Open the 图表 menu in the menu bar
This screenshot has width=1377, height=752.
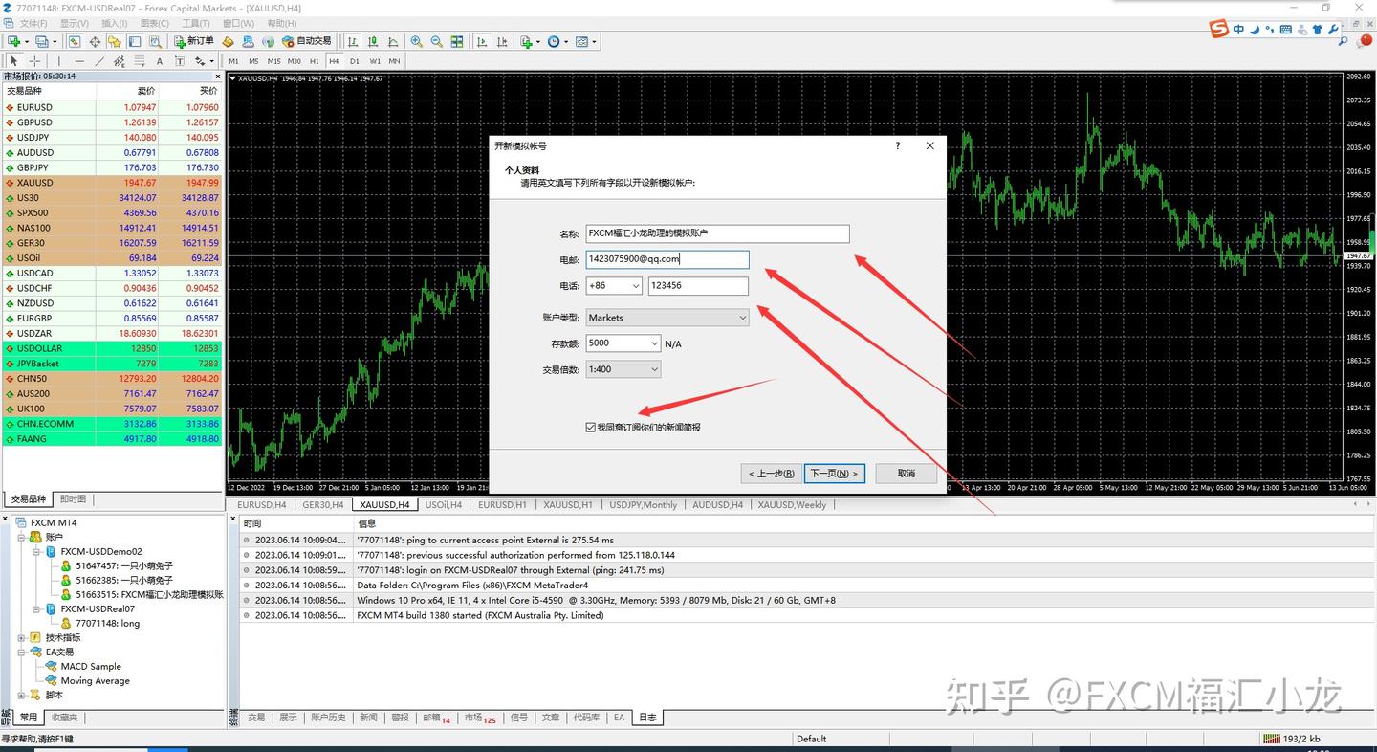click(155, 23)
